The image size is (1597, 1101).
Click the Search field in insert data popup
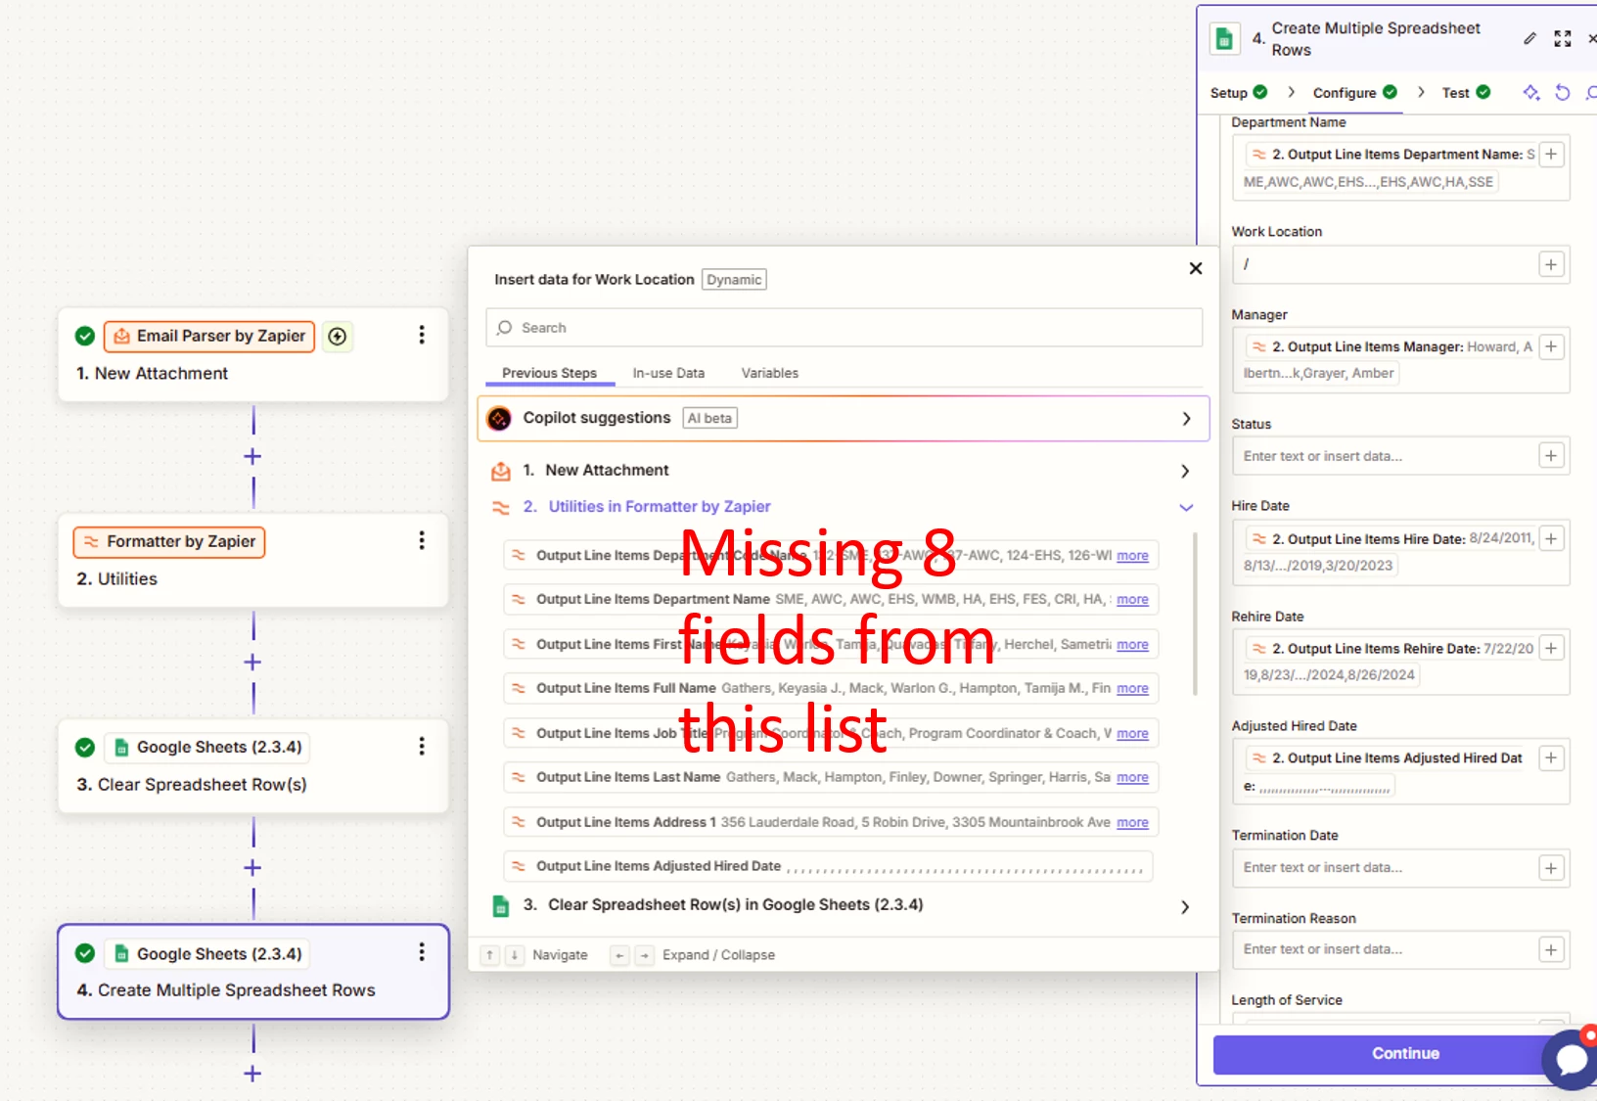tap(844, 328)
